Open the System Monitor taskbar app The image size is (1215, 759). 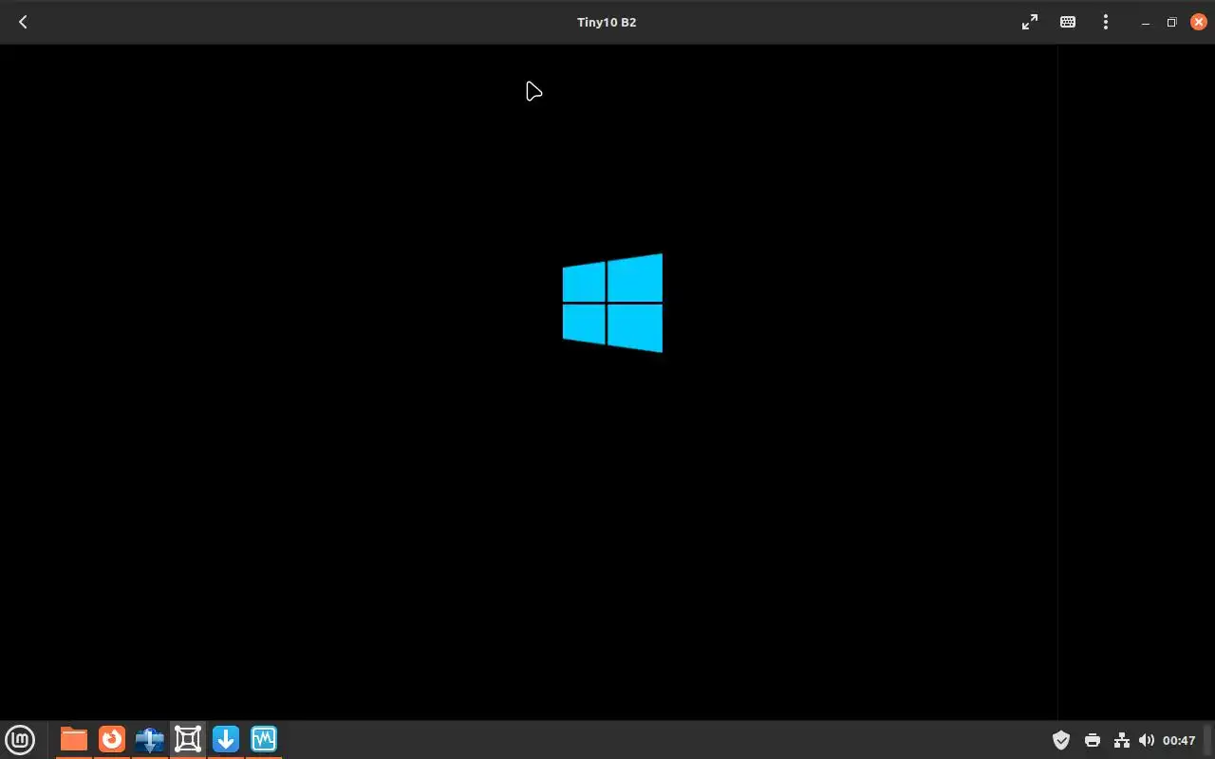(x=264, y=739)
